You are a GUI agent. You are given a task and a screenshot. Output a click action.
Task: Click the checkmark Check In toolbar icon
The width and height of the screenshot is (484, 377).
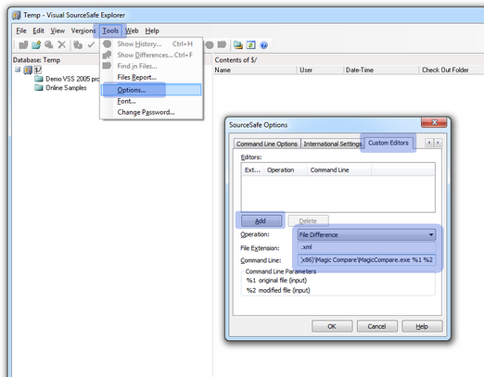click(91, 44)
